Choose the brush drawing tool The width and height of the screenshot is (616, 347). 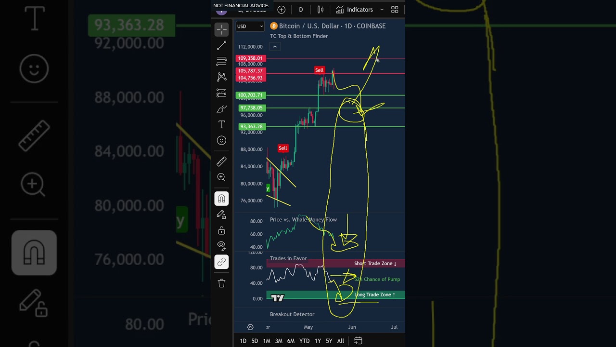coord(221,109)
